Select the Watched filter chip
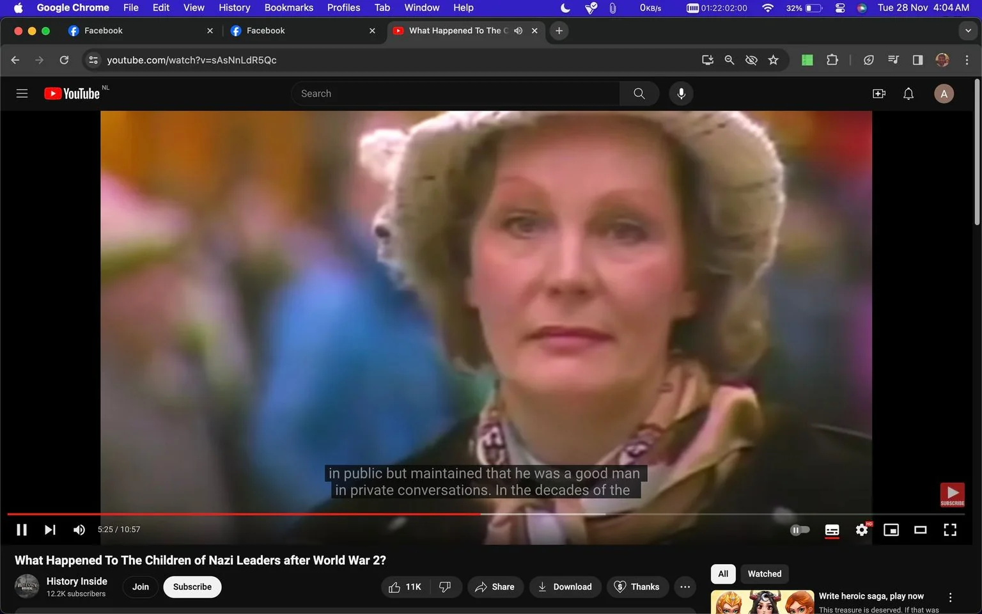This screenshot has width=982, height=614. pyautogui.click(x=765, y=574)
